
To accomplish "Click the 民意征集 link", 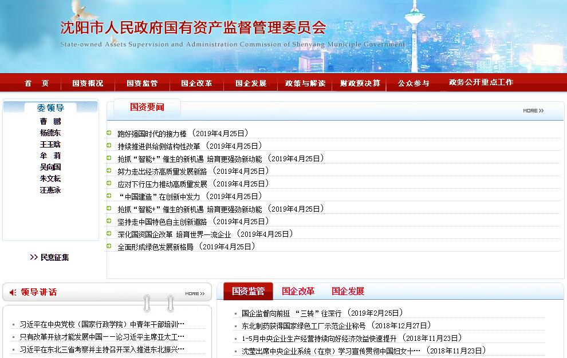I will pos(54,257).
